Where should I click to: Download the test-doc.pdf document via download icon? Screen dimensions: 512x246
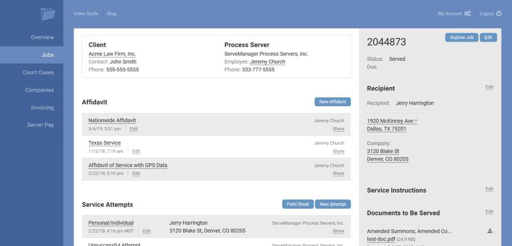(x=490, y=231)
